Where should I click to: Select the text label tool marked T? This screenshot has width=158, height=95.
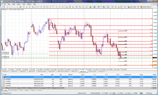[30, 7]
